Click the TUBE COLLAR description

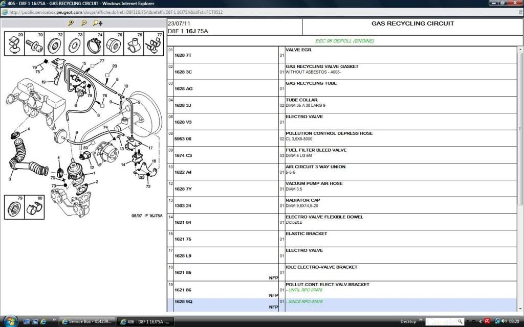301,100
